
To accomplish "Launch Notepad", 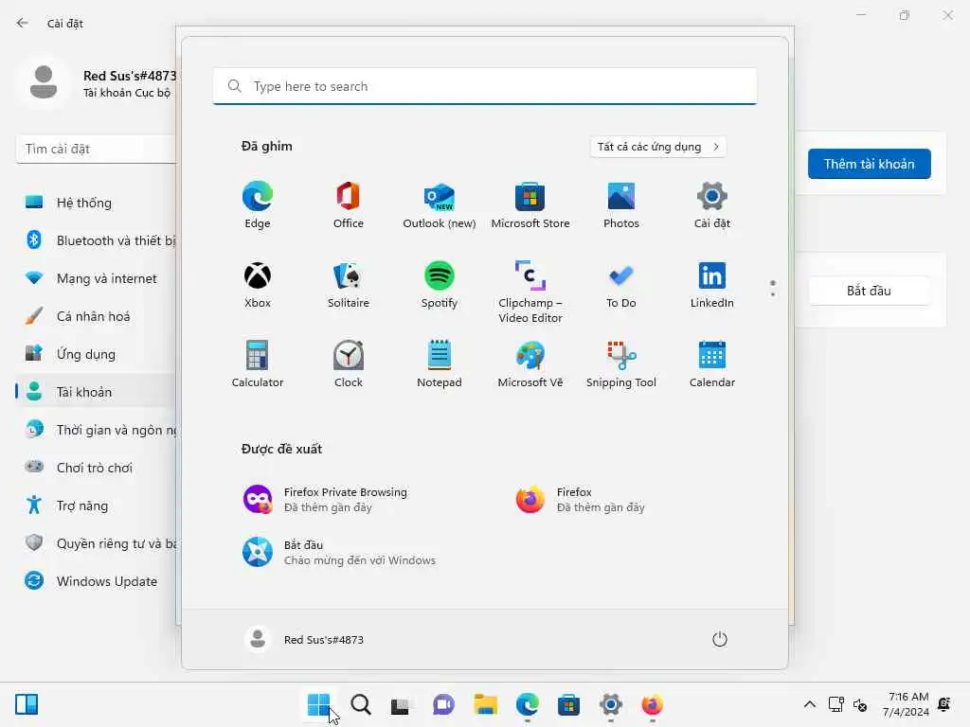I will (x=440, y=364).
